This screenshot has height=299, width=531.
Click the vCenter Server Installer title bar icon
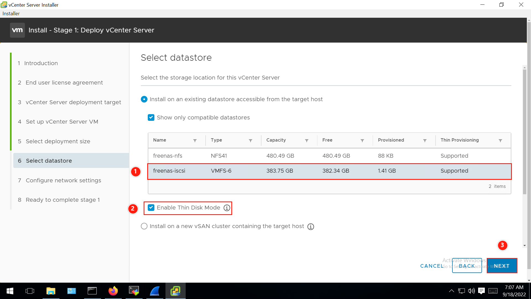point(4,5)
